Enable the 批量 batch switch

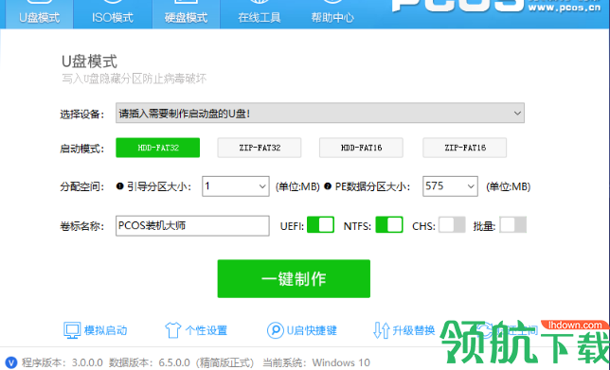coord(513,224)
